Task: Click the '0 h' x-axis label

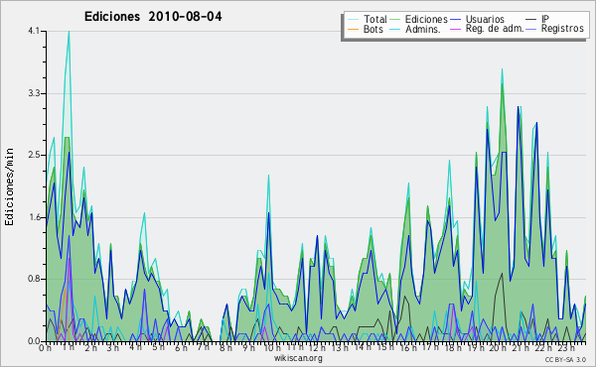Action: tap(45, 347)
